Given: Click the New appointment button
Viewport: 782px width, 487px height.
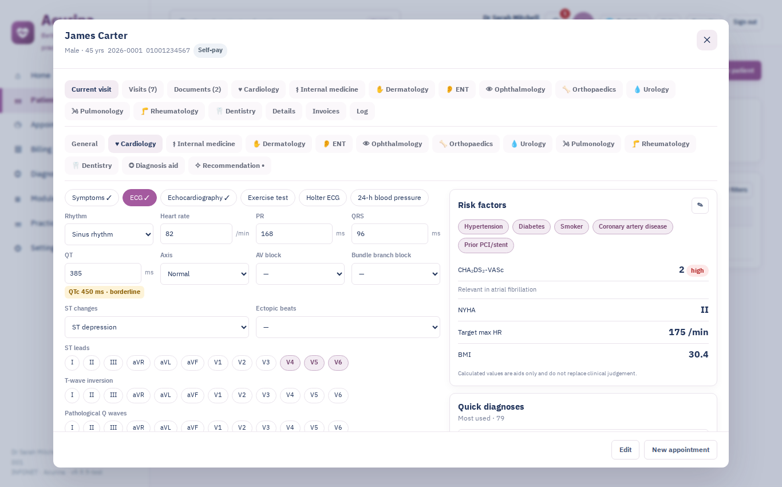Looking at the screenshot, I should tap(681, 450).
